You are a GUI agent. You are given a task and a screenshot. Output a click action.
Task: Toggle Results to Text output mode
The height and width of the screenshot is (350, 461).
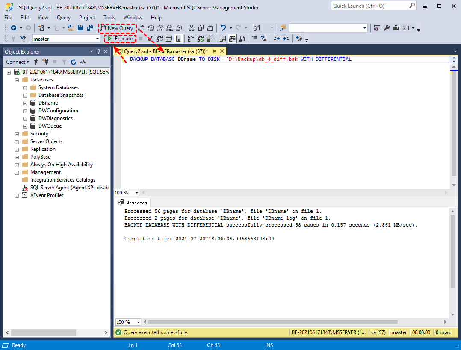coord(222,39)
